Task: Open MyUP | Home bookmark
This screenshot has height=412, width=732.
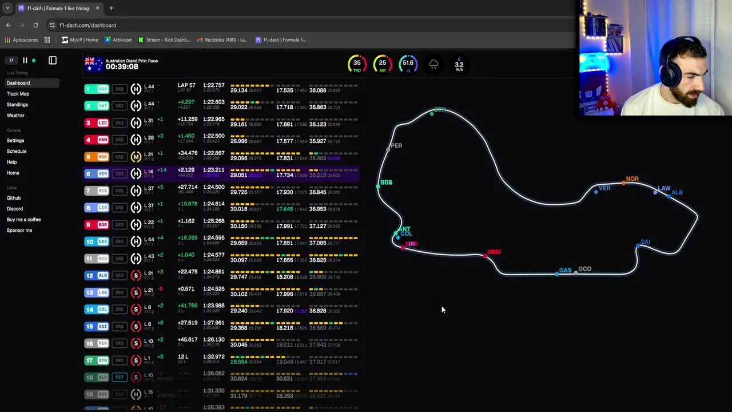Action: pyautogui.click(x=79, y=40)
